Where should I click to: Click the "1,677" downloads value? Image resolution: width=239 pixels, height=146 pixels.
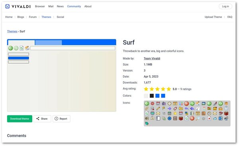pyautogui.click(x=147, y=82)
